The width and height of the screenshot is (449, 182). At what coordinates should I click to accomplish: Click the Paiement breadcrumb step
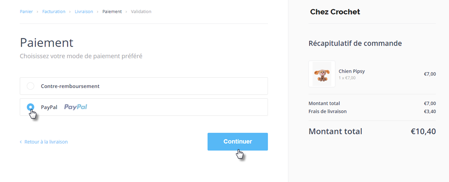[x=112, y=12]
